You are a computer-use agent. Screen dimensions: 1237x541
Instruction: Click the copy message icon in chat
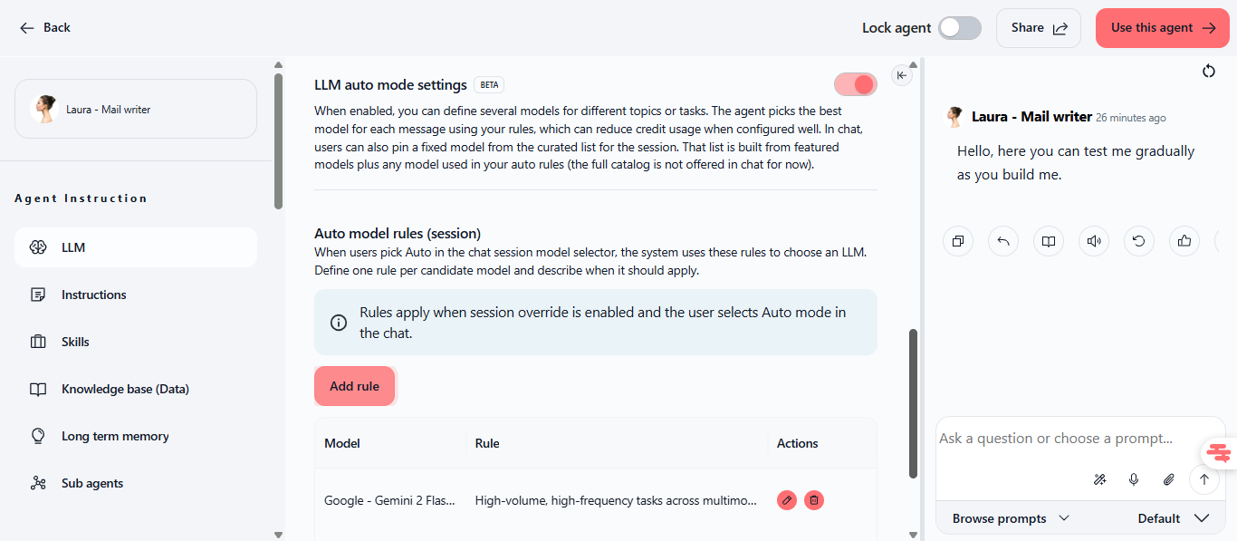pos(957,241)
